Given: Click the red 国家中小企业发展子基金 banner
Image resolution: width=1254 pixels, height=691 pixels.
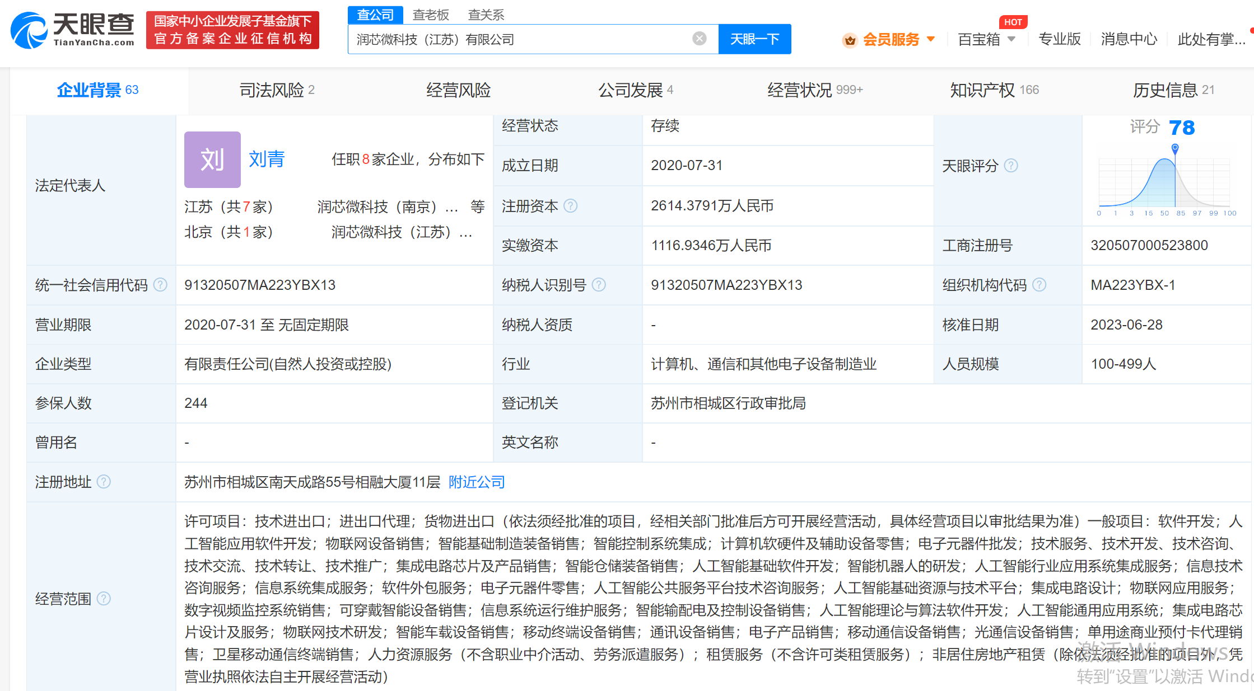Looking at the screenshot, I should coord(232,30).
